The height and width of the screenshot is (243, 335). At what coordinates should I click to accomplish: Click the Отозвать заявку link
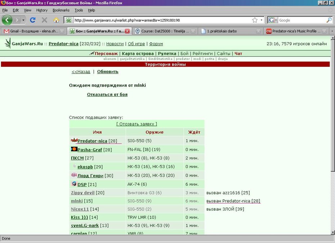coord(137,124)
